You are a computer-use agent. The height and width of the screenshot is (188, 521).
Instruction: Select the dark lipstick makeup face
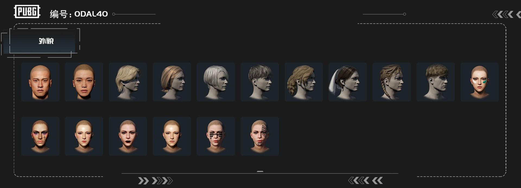point(128,136)
